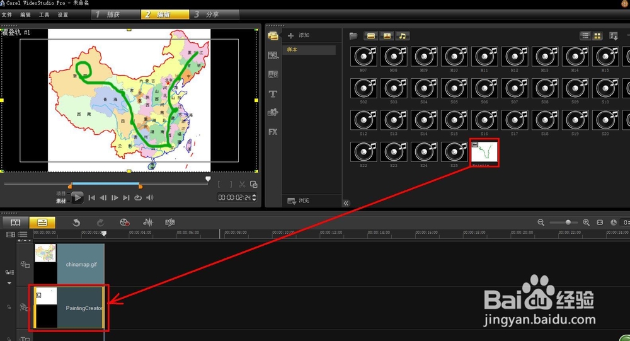Click the scissors split clip icon
This screenshot has width=630, height=341.
242,184
